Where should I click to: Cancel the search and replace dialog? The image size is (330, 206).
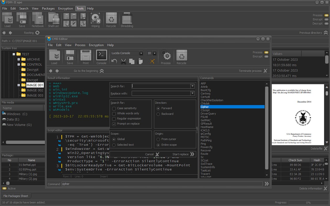pos(150,154)
